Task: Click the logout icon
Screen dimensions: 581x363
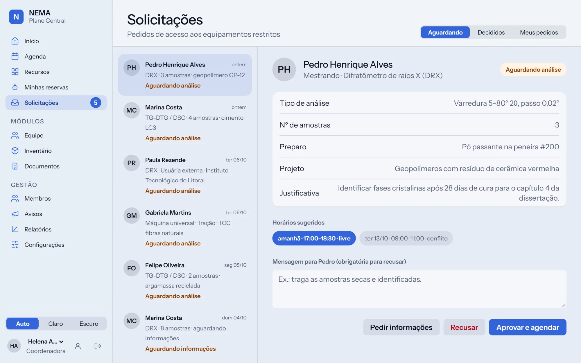Action: coord(98,346)
